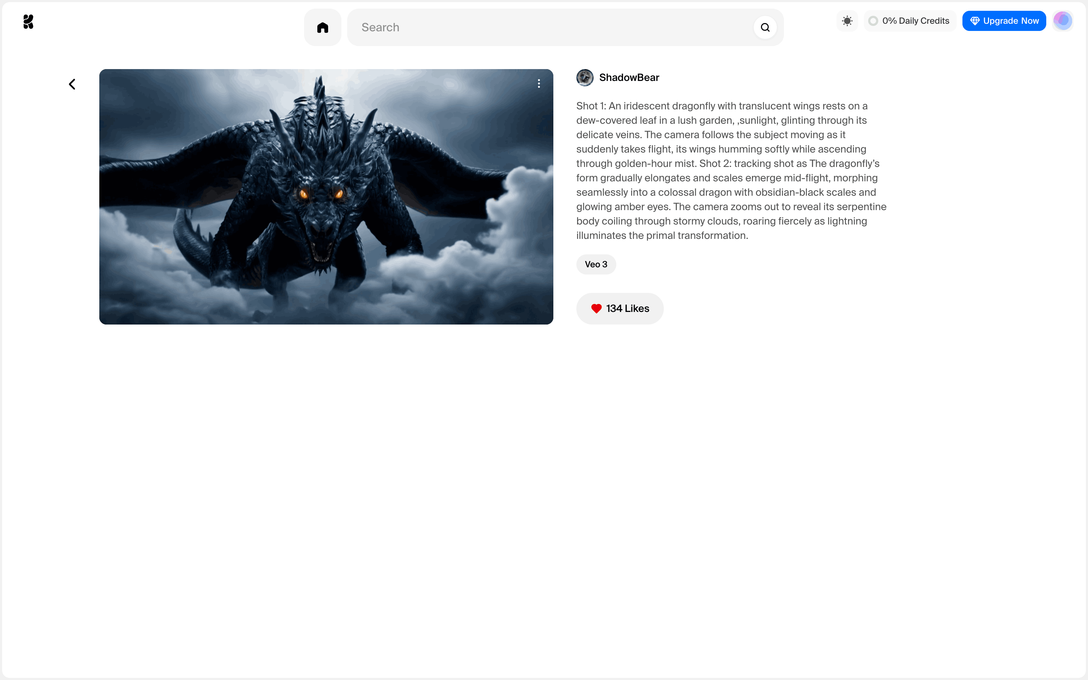The width and height of the screenshot is (1088, 680).
Task: Go back using the left chevron arrow
Action: (x=72, y=84)
